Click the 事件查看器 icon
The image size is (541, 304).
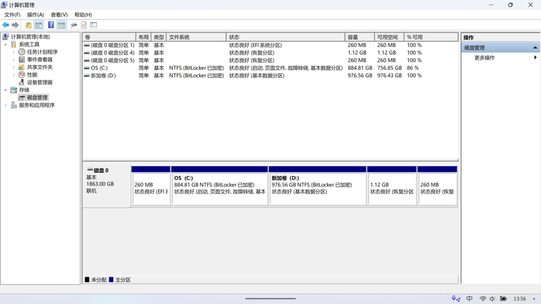22,60
